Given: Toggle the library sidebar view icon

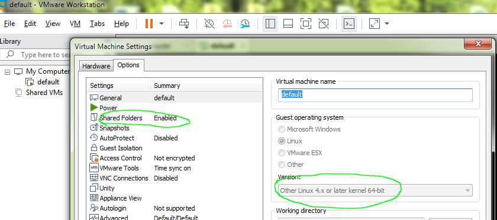Looking at the screenshot, I should [x=270, y=24].
